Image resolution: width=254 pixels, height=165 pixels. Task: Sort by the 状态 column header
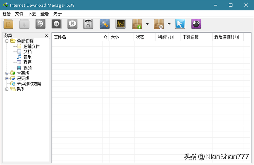tap(144, 37)
